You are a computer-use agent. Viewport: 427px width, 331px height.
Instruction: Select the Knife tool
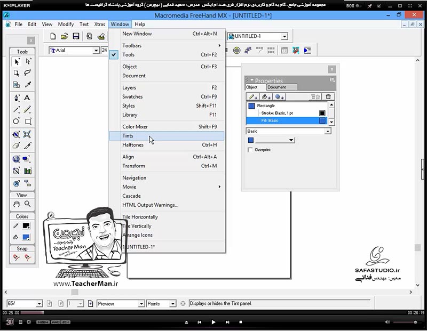click(x=28, y=146)
